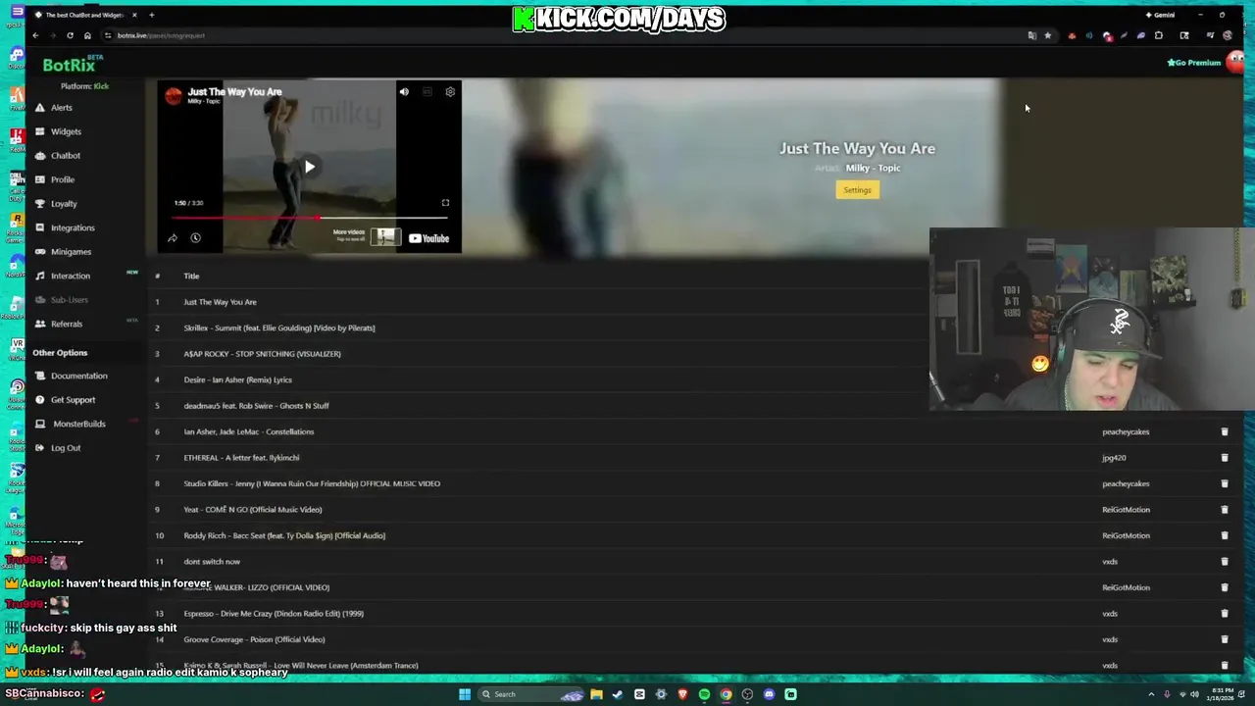Image resolution: width=1255 pixels, height=706 pixels.
Task: Click the Get Support question mark icon
Action: 40,400
